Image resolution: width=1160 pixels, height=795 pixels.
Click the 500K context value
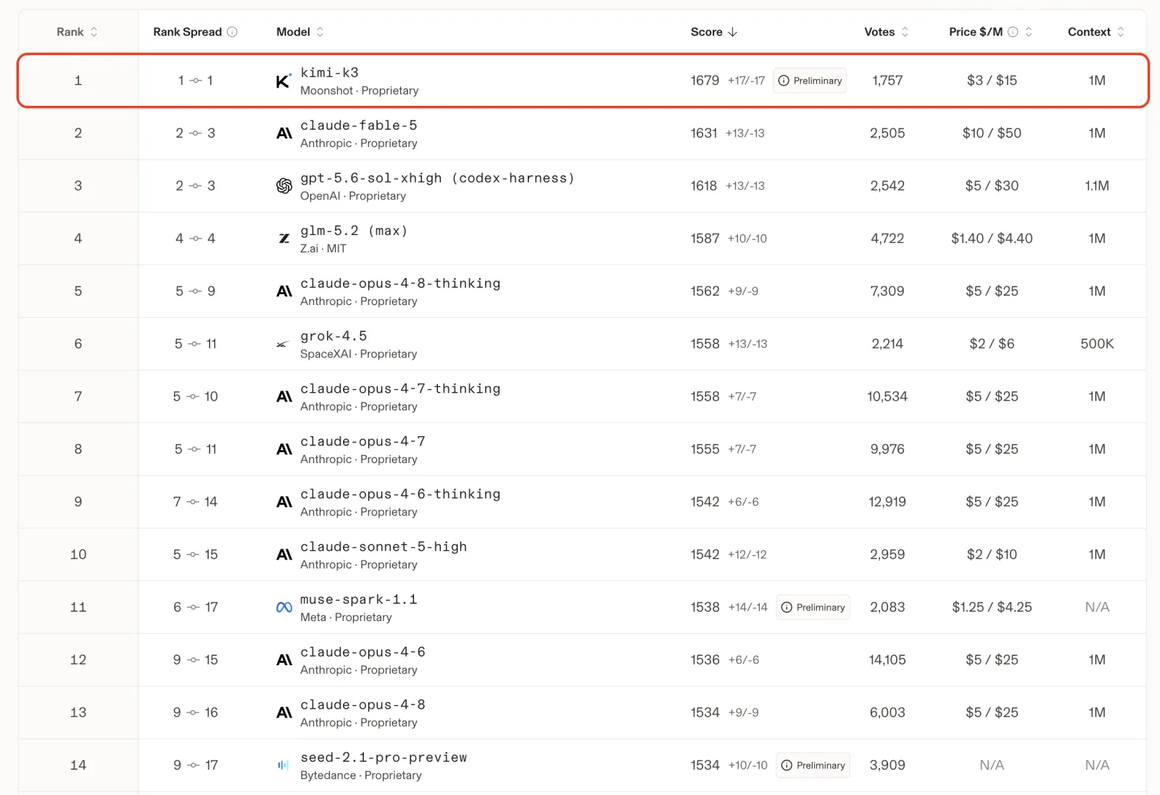(1097, 344)
